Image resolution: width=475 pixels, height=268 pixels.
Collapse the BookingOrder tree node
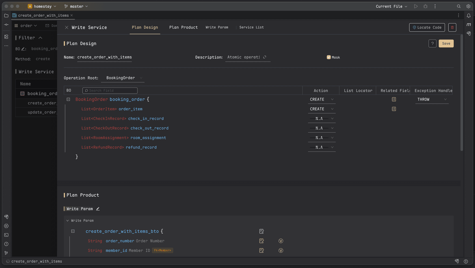point(68,99)
